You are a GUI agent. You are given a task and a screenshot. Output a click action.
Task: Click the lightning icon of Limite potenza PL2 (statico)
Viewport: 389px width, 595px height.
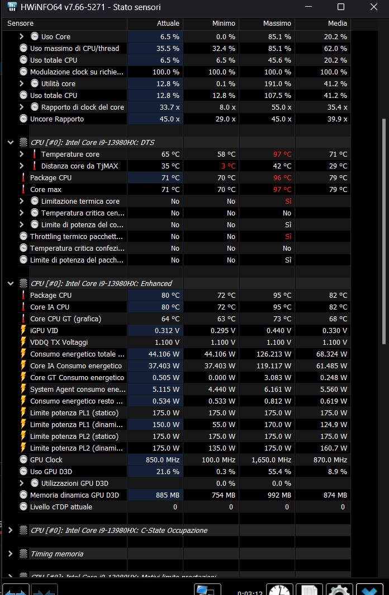click(x=23, y=437)
